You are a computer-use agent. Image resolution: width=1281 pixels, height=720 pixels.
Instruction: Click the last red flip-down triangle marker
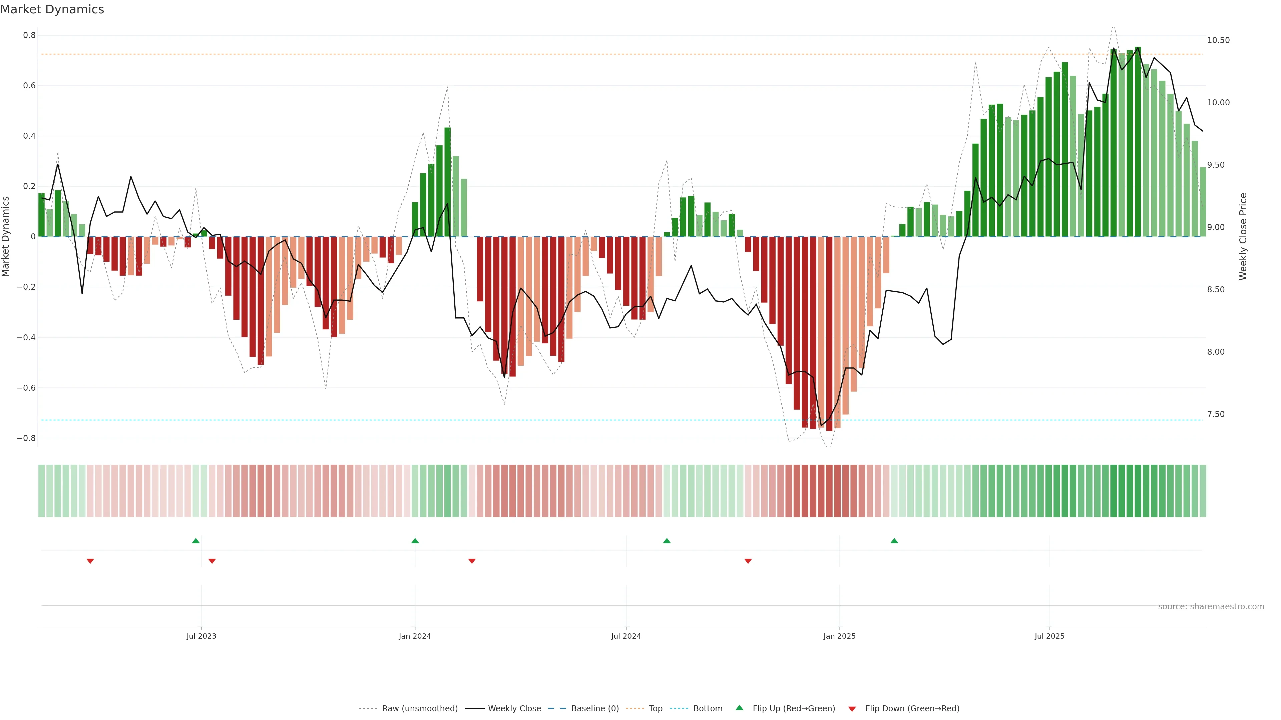(x=748, y=561)
